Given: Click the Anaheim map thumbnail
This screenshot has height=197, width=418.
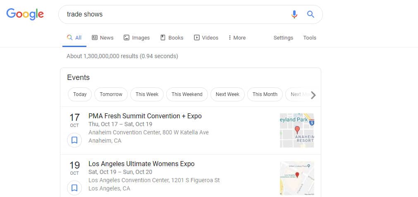Looking at the screenshot, I should [297, 131].
